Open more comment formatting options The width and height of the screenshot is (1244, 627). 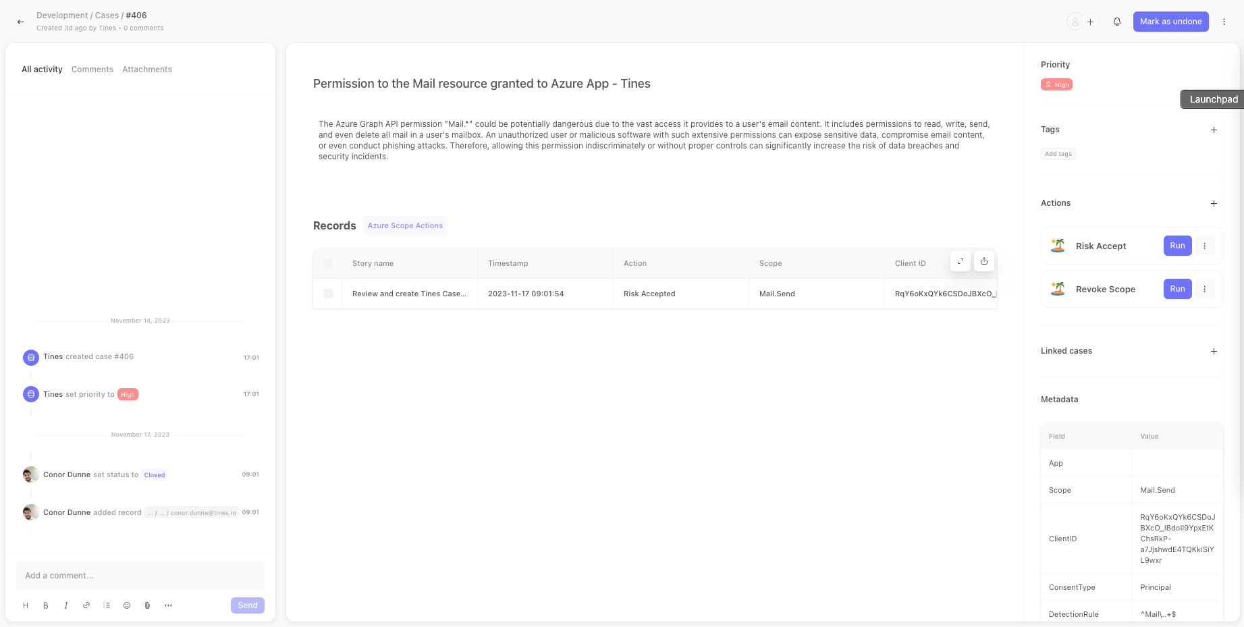[x=168, y=605]
